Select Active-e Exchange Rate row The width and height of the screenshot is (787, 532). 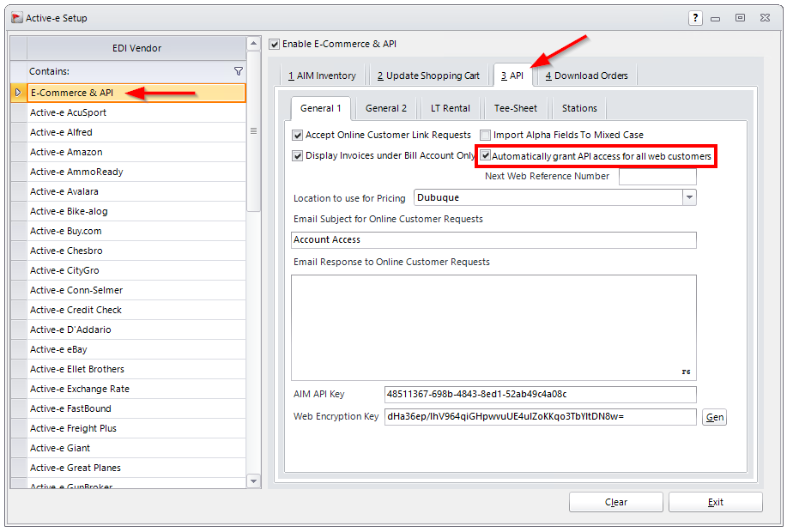[136, 389]
